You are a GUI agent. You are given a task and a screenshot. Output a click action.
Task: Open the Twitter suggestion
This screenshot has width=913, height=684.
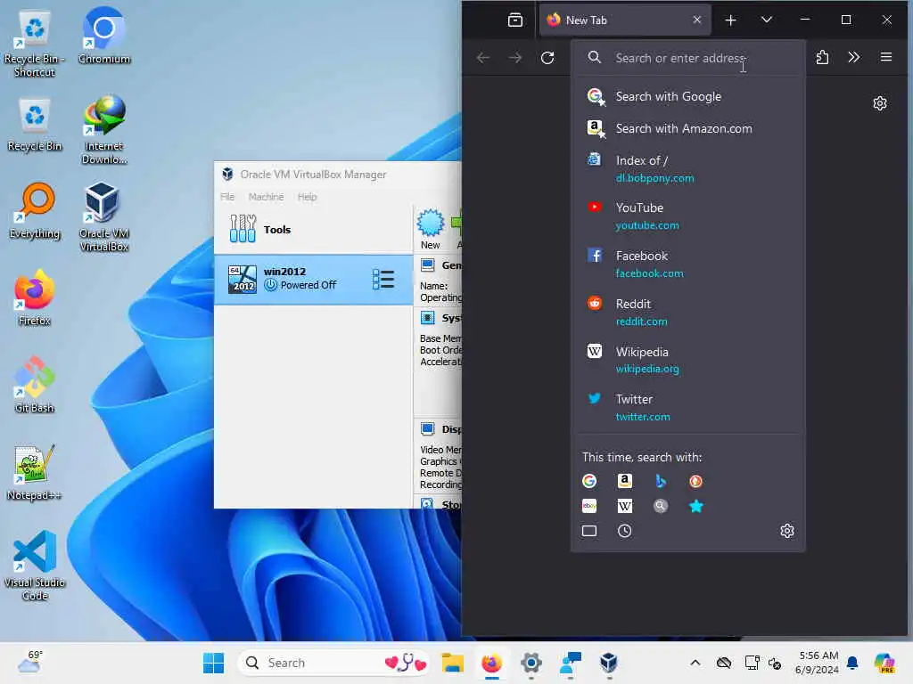point(687,408)
